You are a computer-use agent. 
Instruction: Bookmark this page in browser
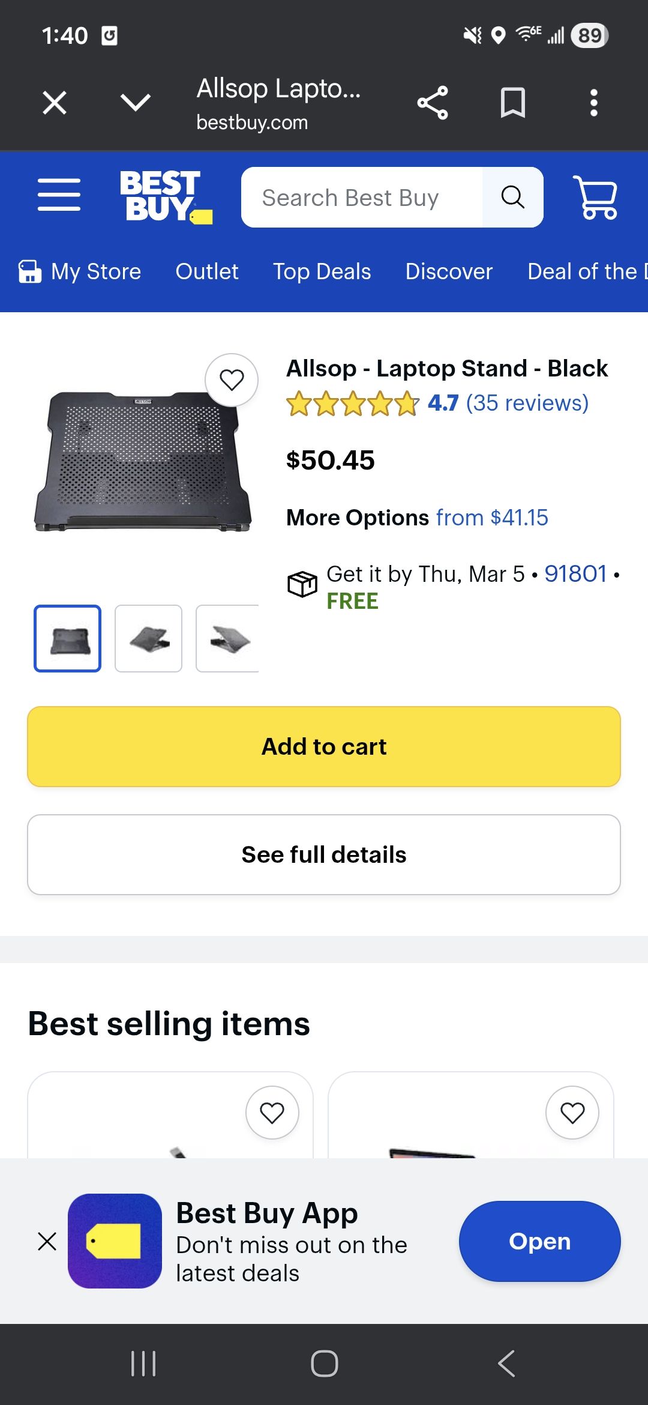(x=513, y=103)
